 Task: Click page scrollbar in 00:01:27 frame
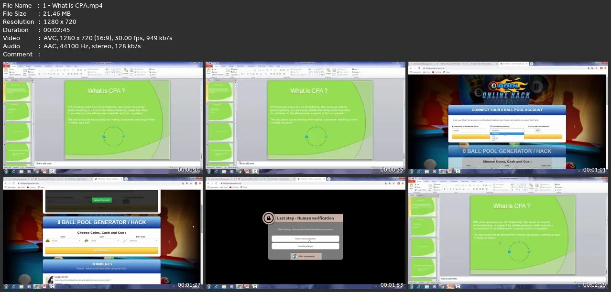click(201, 218)
